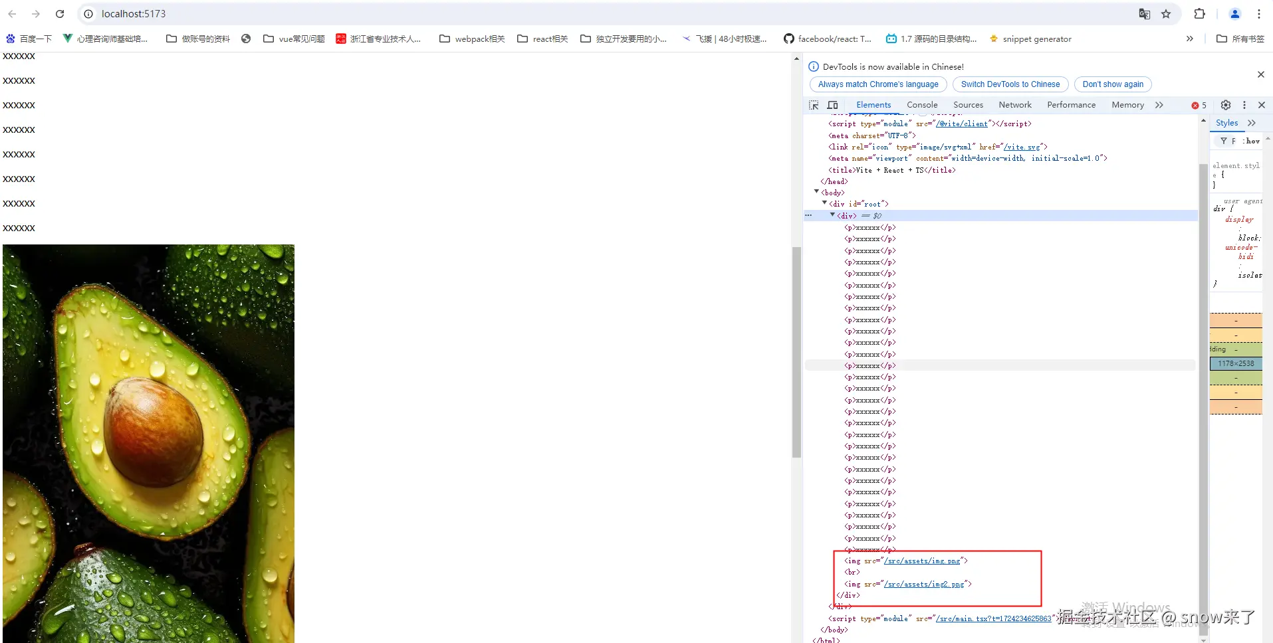The width and height of the screenshot is (1273, 643).
Task: Collapse the div id="root" node
Action: tap(824, 203)
